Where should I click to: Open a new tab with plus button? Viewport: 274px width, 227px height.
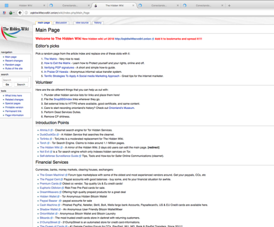point(229,5)
